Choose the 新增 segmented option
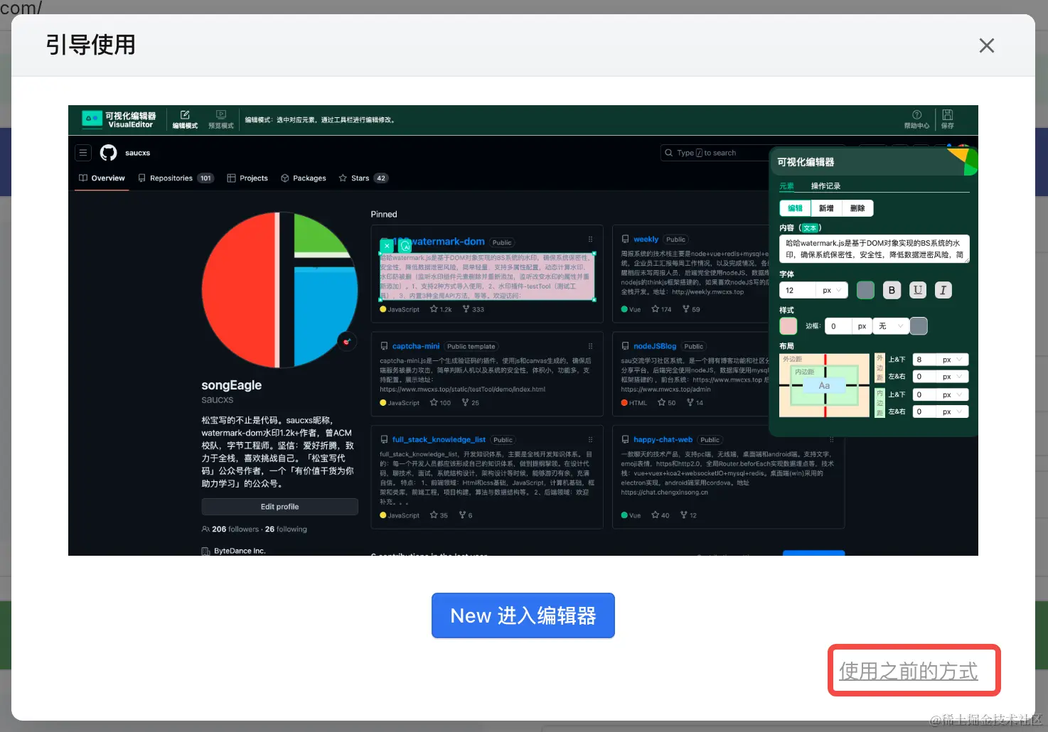Image resolution: width=1048 pixels, height=732 pixels. click(826, 208)
